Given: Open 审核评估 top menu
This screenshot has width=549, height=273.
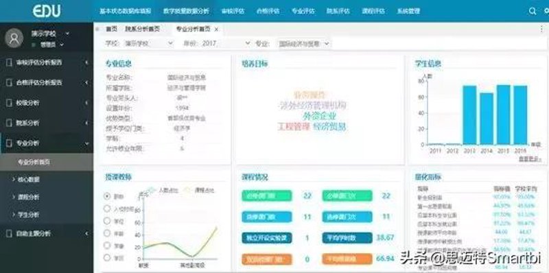Looking at the screenshot, I should coord(233,11).
